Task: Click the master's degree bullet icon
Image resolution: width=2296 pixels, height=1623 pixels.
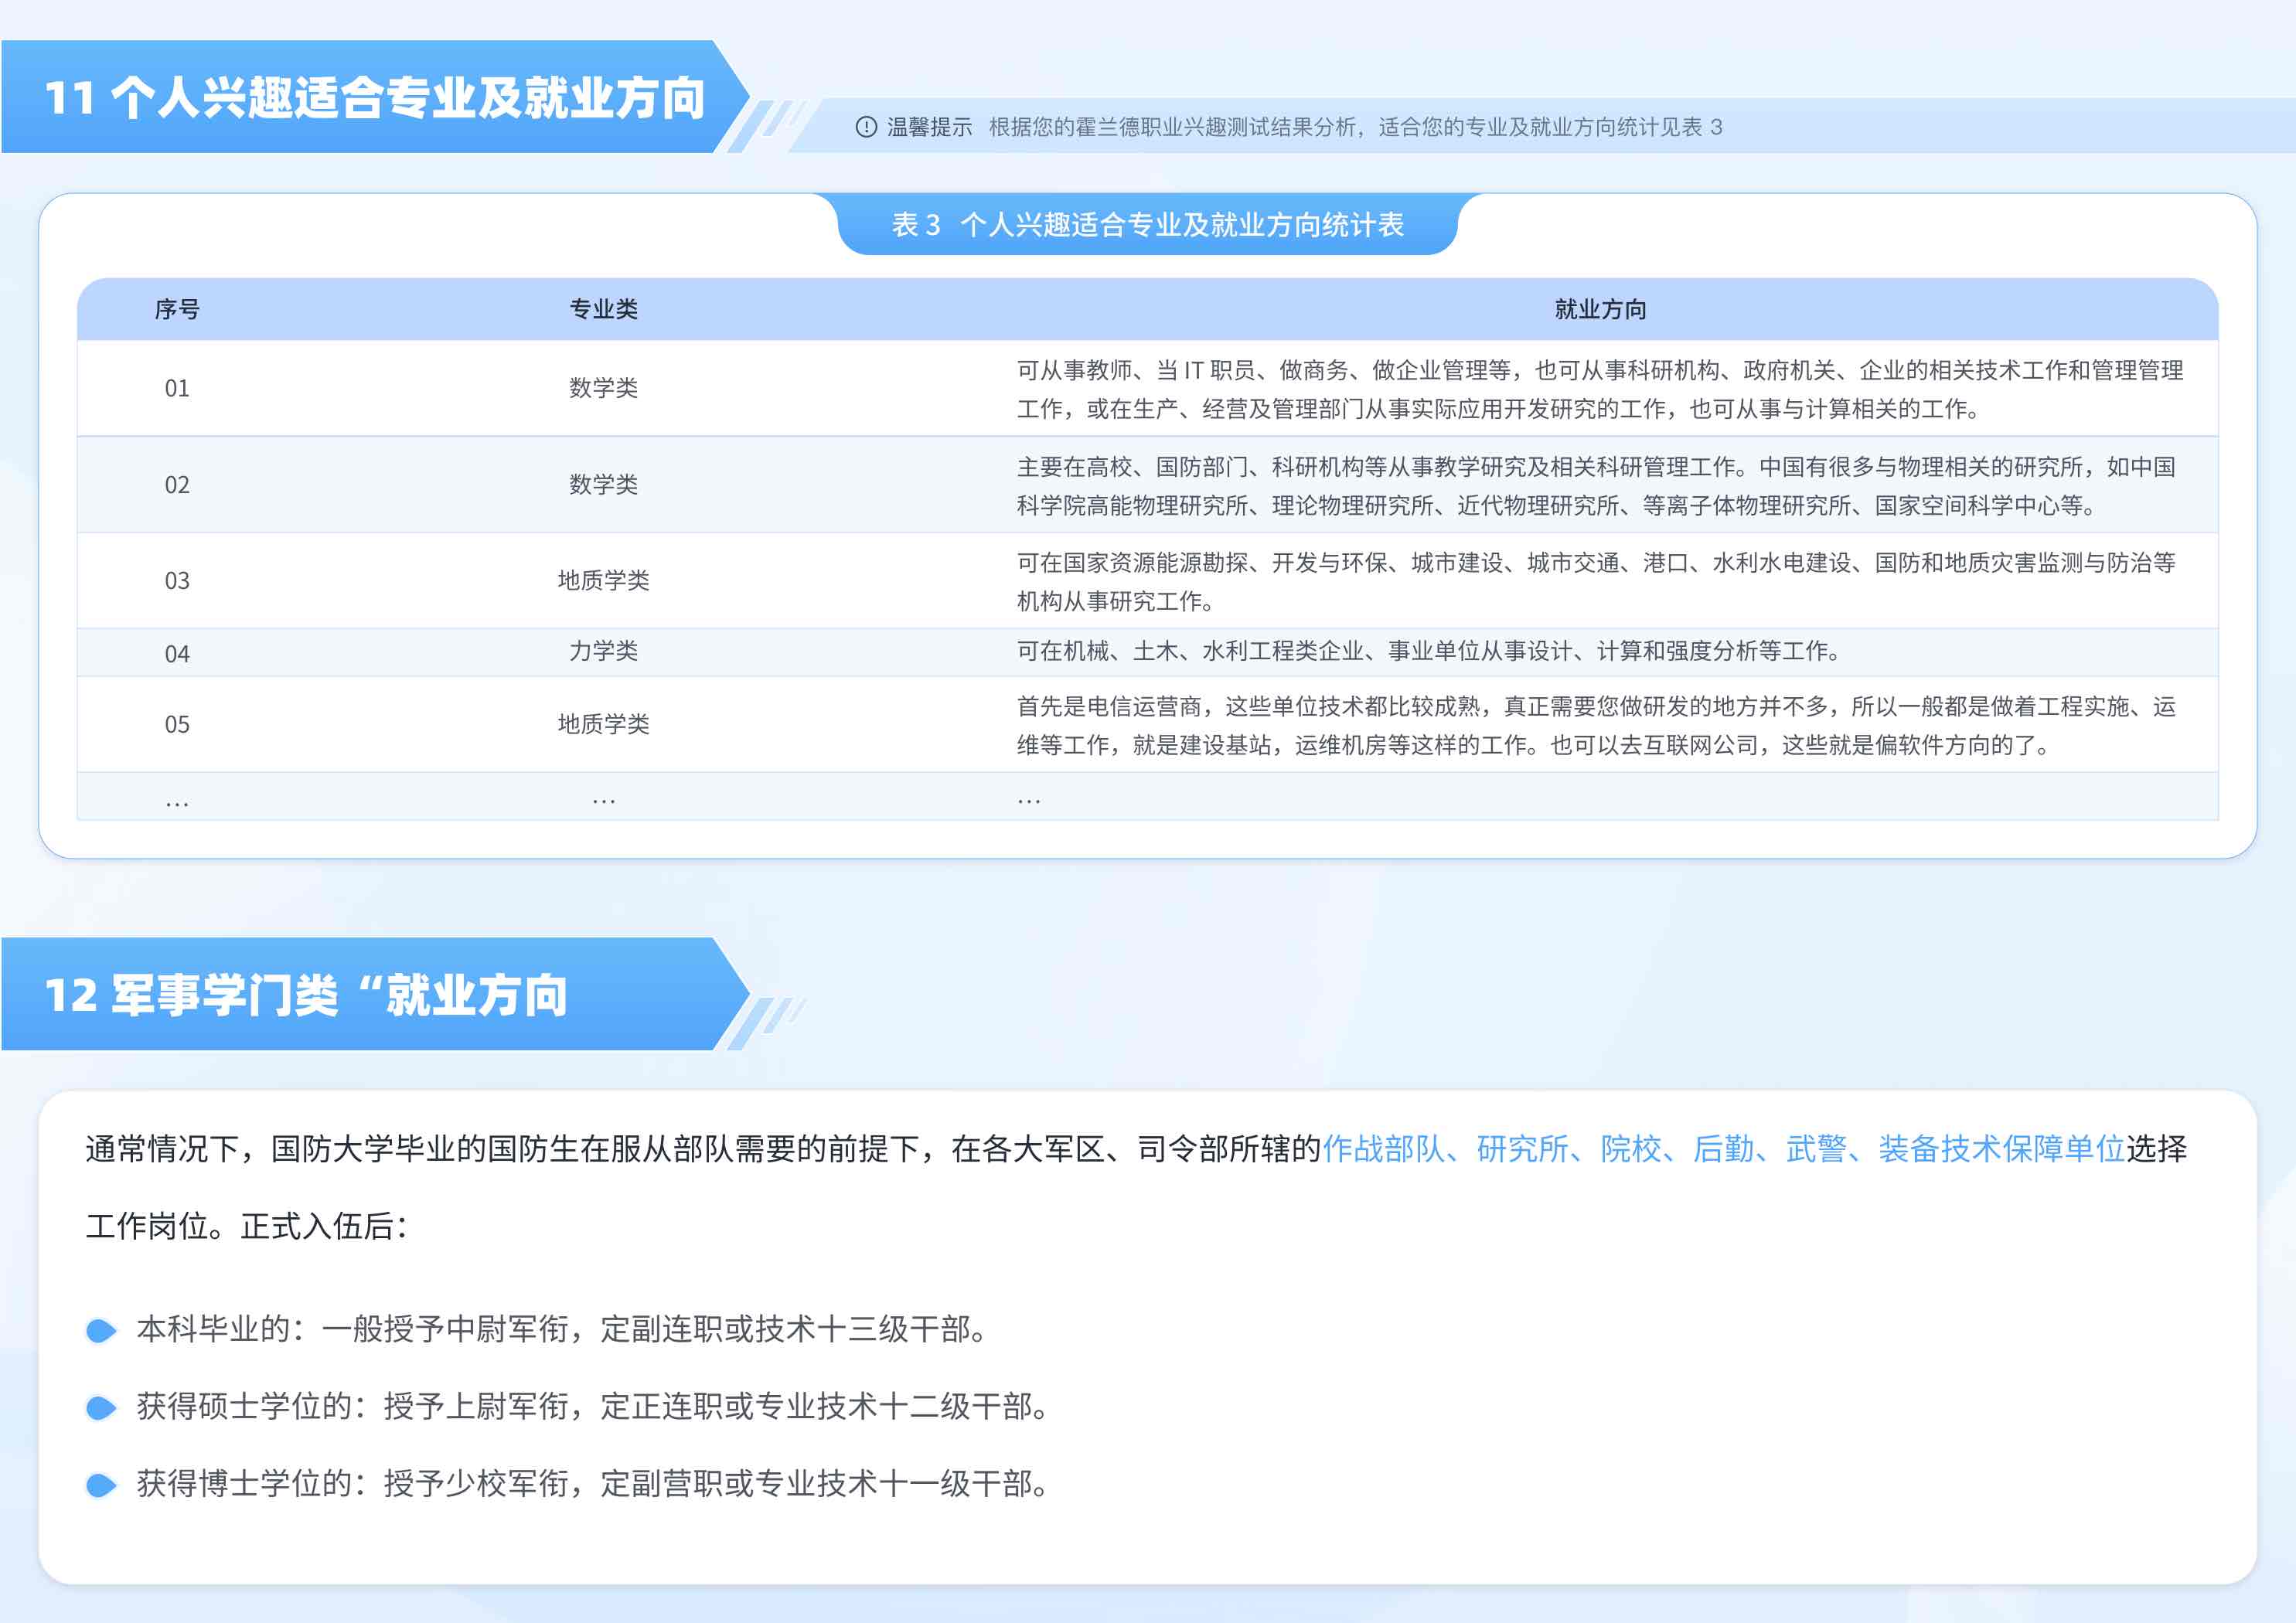Action: (101, 1407)
